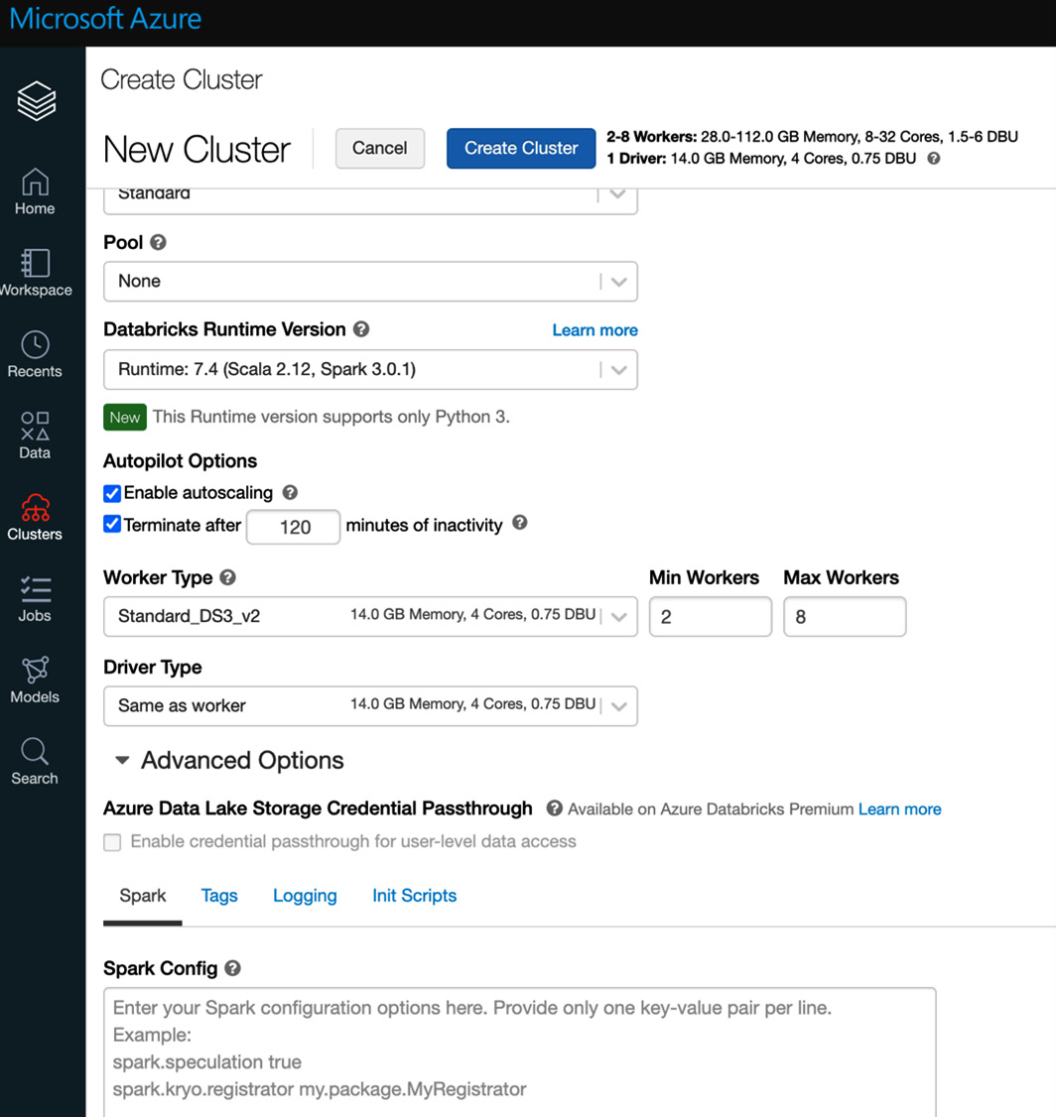Click the Microsoft Azure header link
Viewport: 1056px width, 1117px height.
tap(105, 19)
